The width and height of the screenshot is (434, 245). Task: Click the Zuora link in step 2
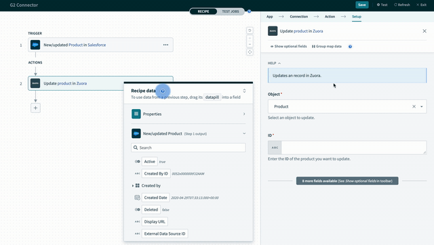(81, 83)
